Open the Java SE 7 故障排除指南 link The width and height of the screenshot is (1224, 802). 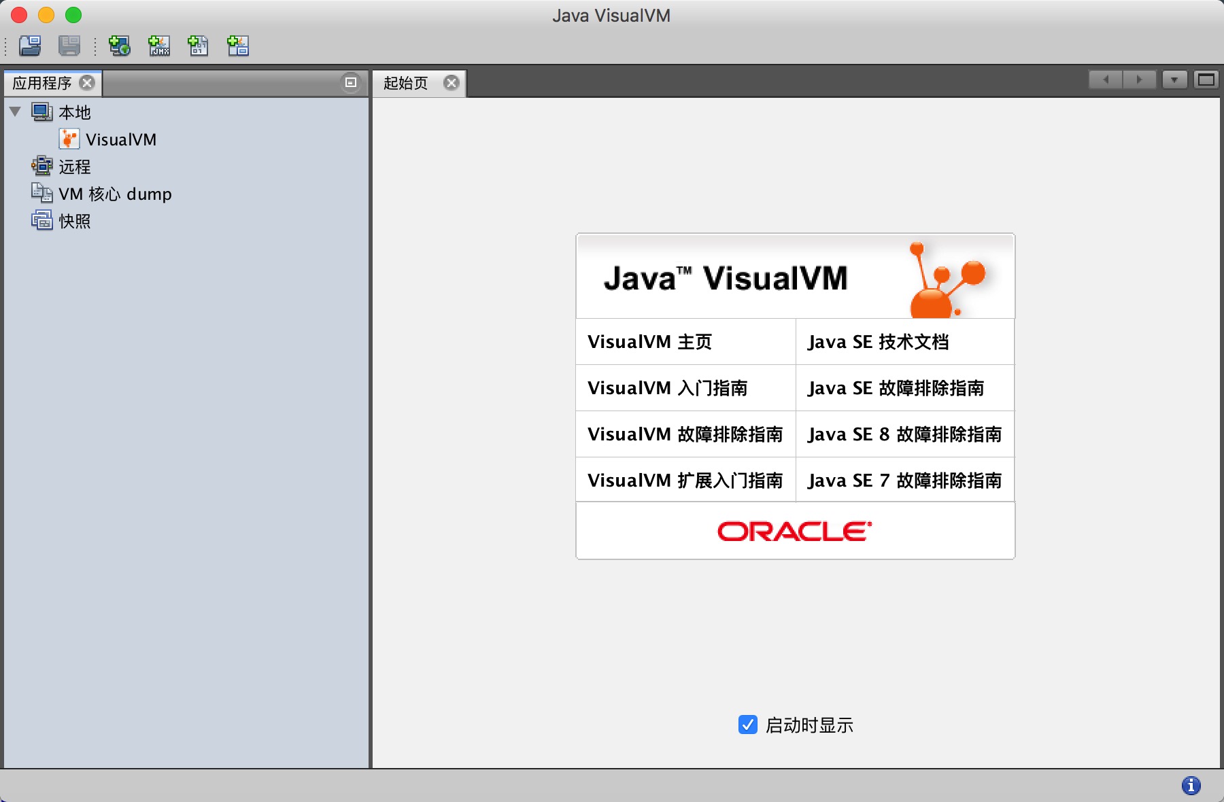(905, 481)
